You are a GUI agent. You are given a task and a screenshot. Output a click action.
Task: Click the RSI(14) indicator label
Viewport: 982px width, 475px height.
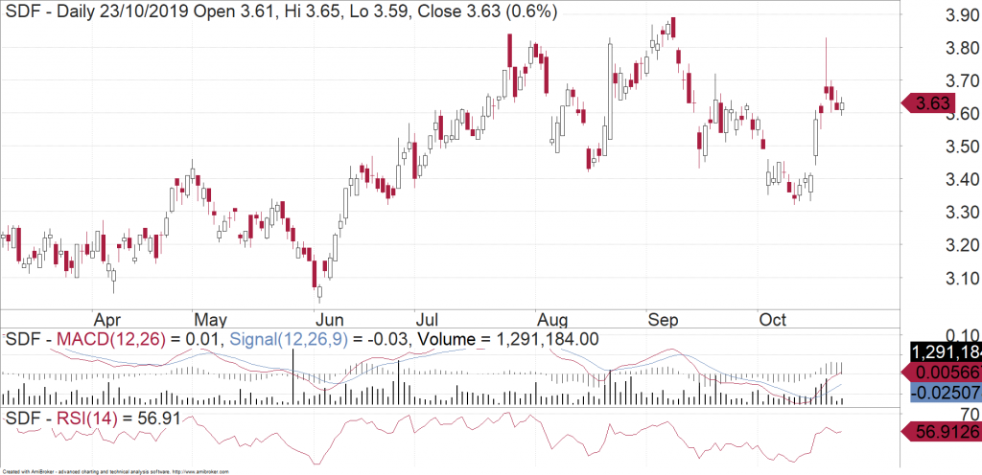(79, 418)
